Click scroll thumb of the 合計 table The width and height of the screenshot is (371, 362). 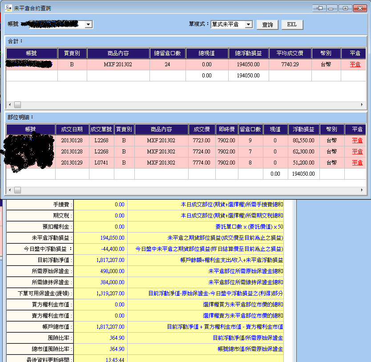(17, 105)
